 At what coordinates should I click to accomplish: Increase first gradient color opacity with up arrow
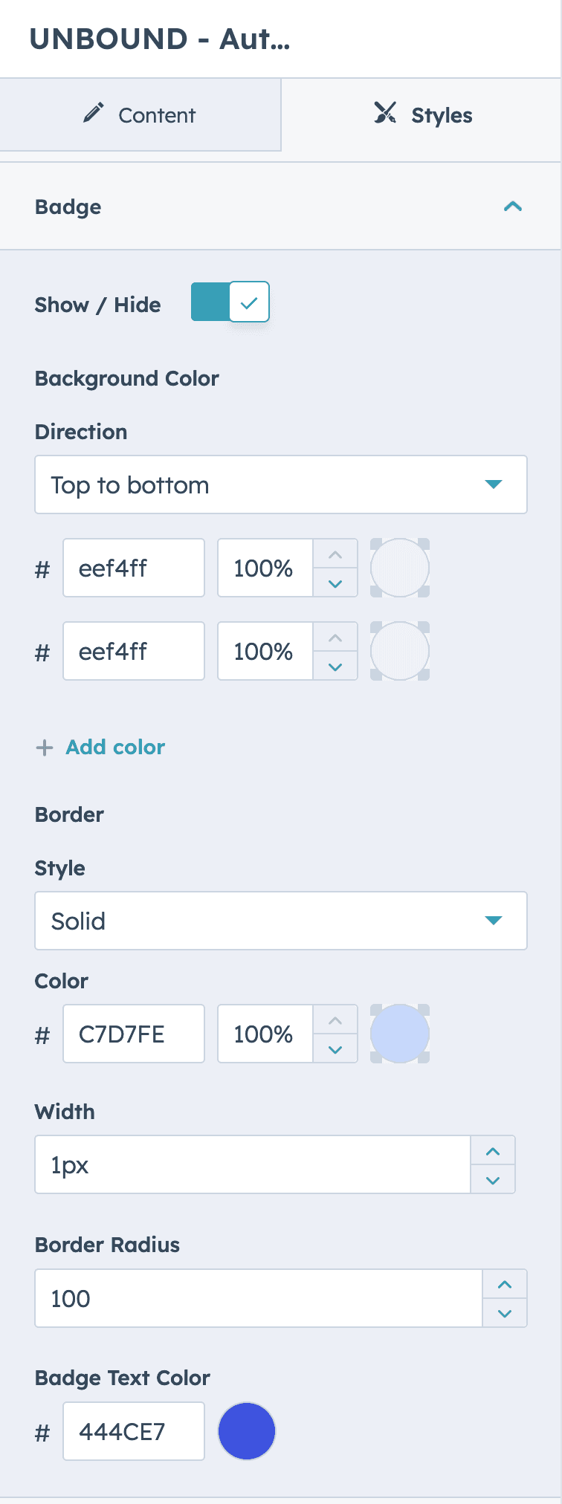coord(335,553)
